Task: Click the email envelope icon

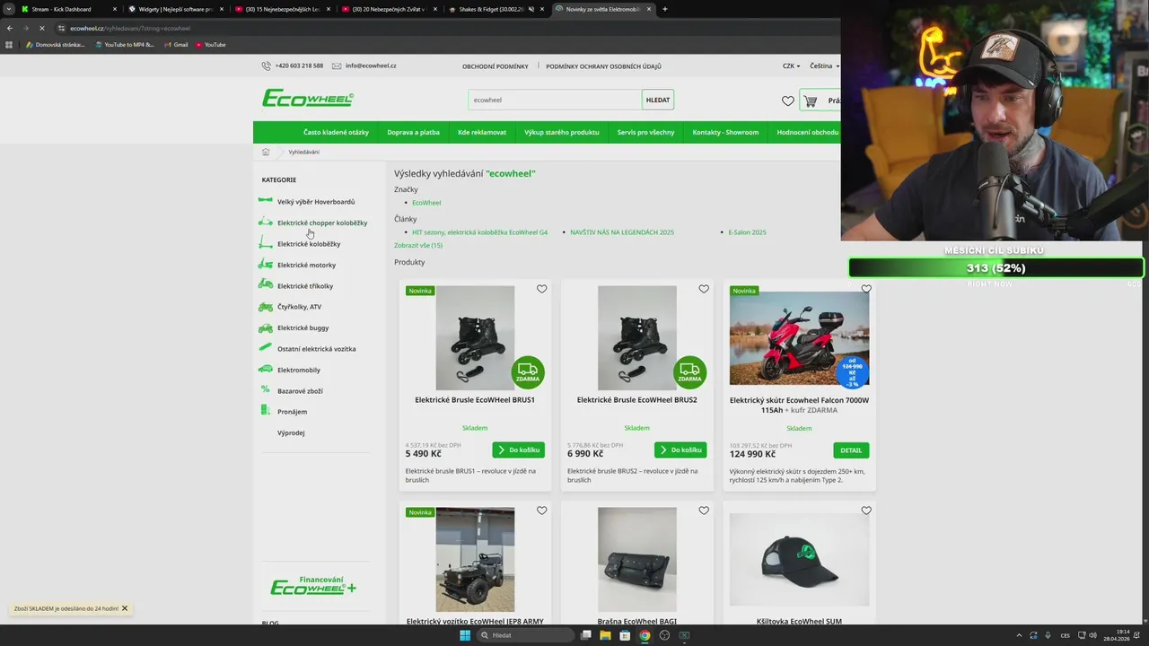Action: pyautogui.click(x=337, y=65)
